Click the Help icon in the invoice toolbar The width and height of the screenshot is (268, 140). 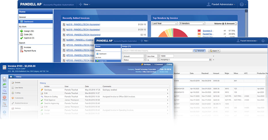pos(5,112)
